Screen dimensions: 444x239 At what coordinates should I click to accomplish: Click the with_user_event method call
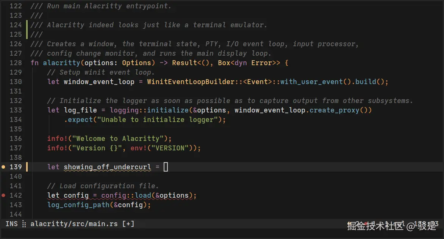pyautogui.click(x=311, y=82)
